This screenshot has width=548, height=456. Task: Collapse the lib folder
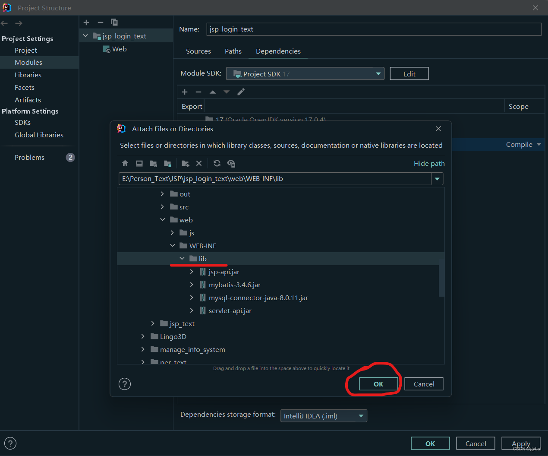(182, 259)
